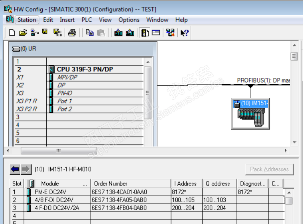The width and height of the screenshot is (303, 224).
Task: Go forward with the right arrow button
Action: click(26, 169)
